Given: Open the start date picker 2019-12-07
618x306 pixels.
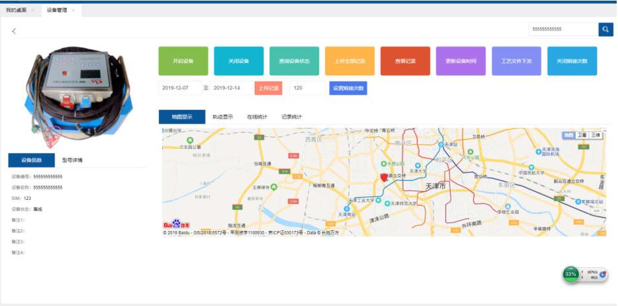Looking at the screenshot, I should [x=179, y=88].
